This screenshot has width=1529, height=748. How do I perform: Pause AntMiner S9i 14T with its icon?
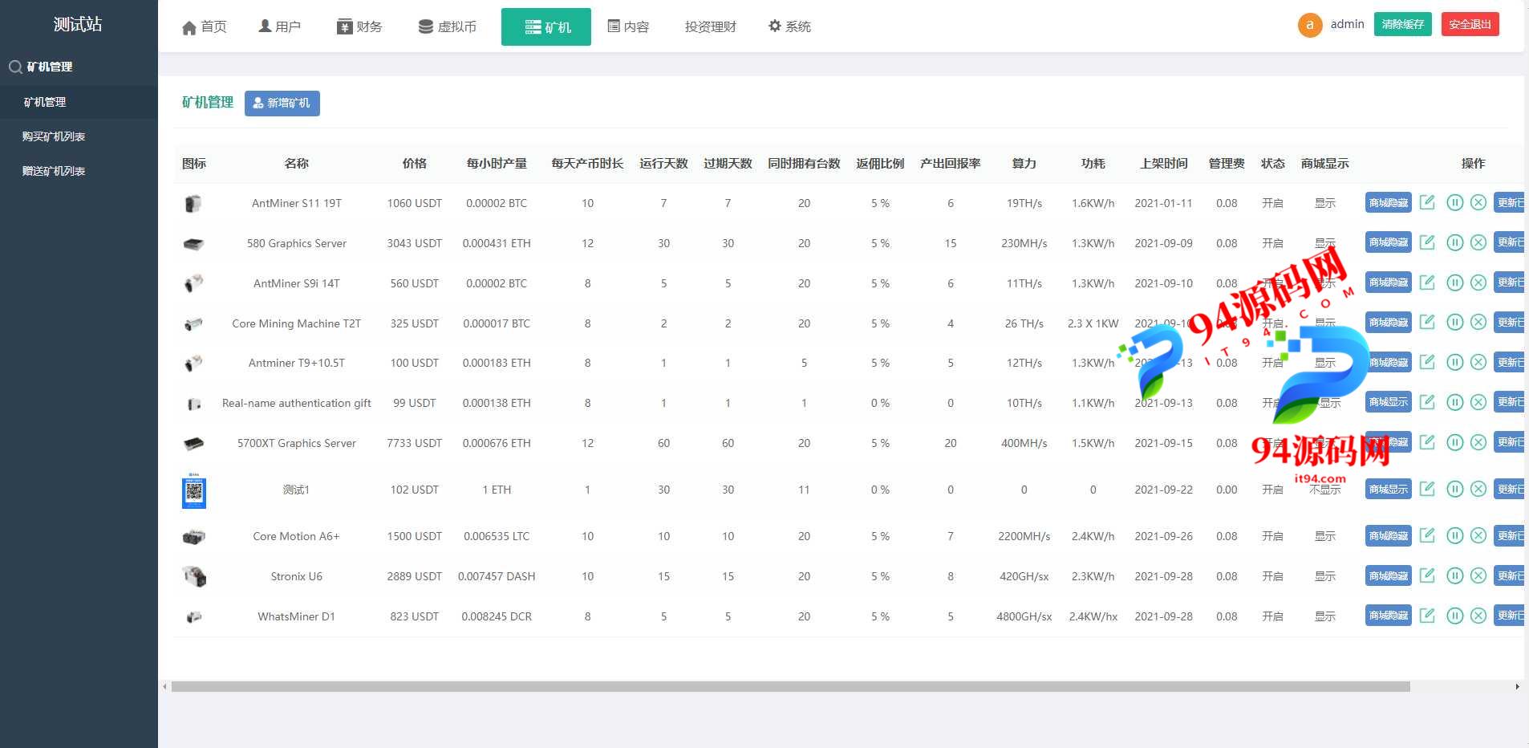click(1454, 282)
